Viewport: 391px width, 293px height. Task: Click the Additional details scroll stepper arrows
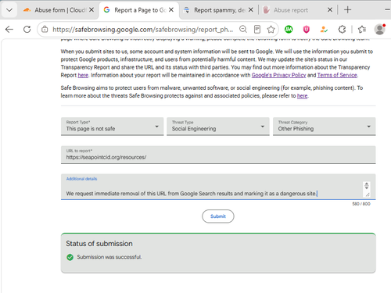point(367,186)
